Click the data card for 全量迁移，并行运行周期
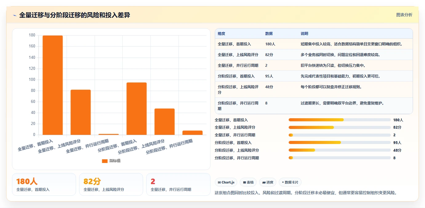425x208 pixels. click(x=178, y=184)
